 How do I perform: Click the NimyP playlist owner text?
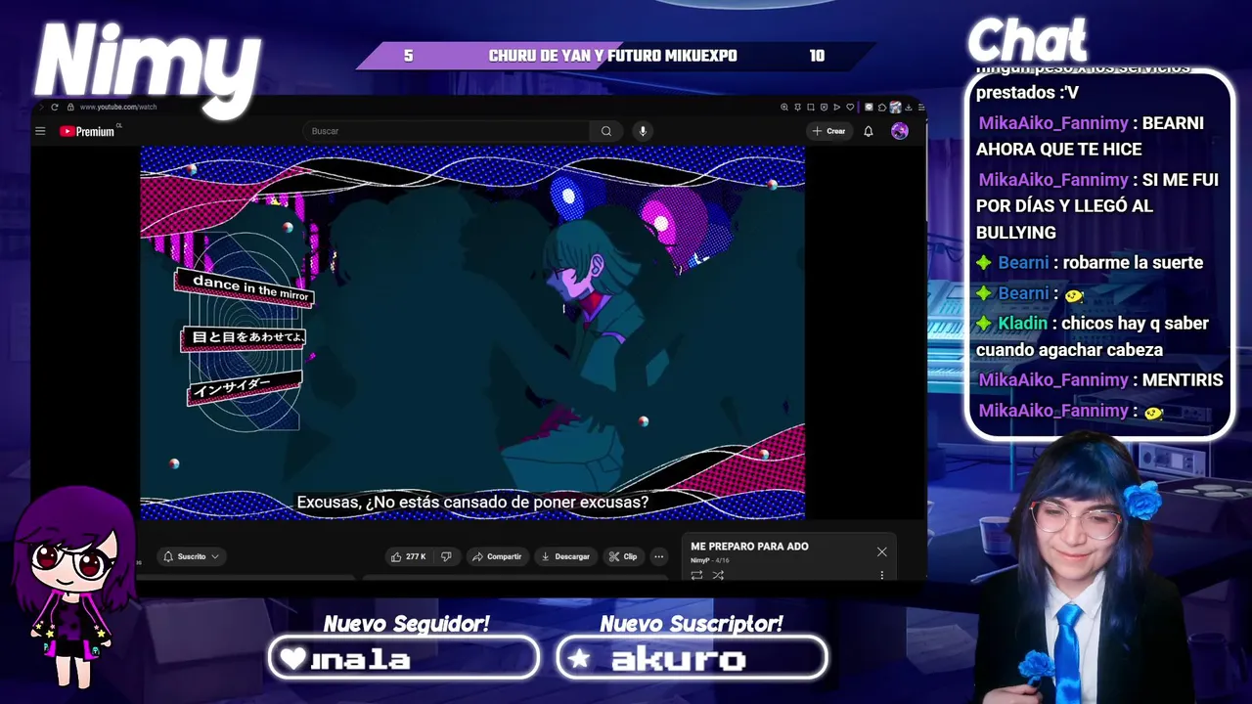point(699,560)
